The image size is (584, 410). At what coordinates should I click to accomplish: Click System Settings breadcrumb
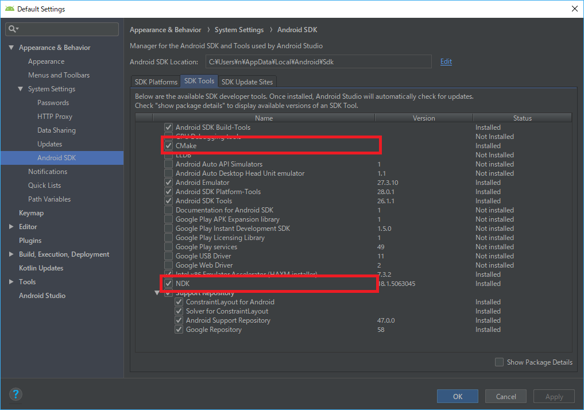pos(239,30)
